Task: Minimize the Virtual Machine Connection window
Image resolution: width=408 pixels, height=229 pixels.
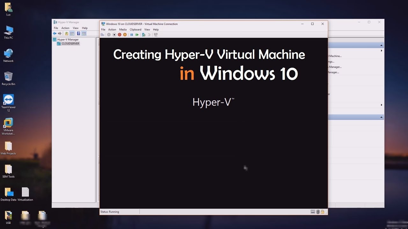Action: [302, 24]
